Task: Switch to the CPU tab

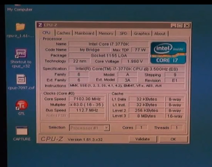Action: (x=46, y=33)
